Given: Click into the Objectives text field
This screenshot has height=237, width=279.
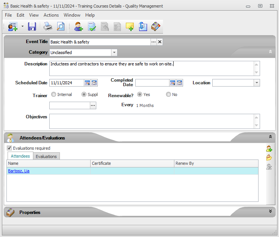Looking at the screenshot, I should tap(152, 121).
